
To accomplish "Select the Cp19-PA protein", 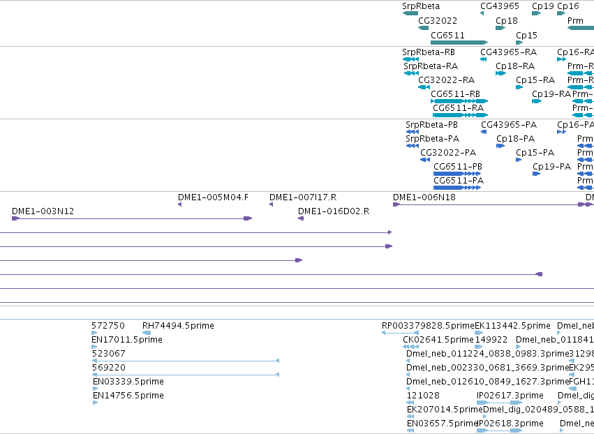I will [x=537, y=174].
